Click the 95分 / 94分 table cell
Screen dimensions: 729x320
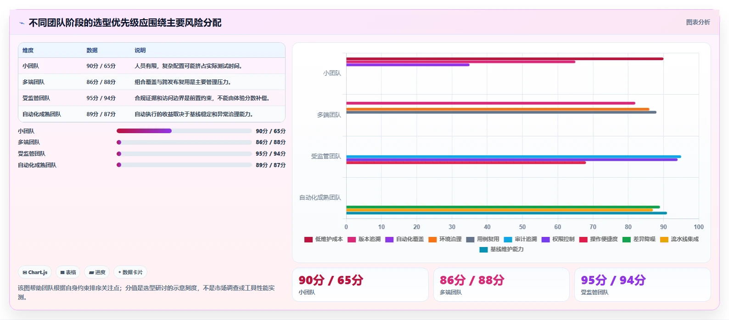coord(101,98)
